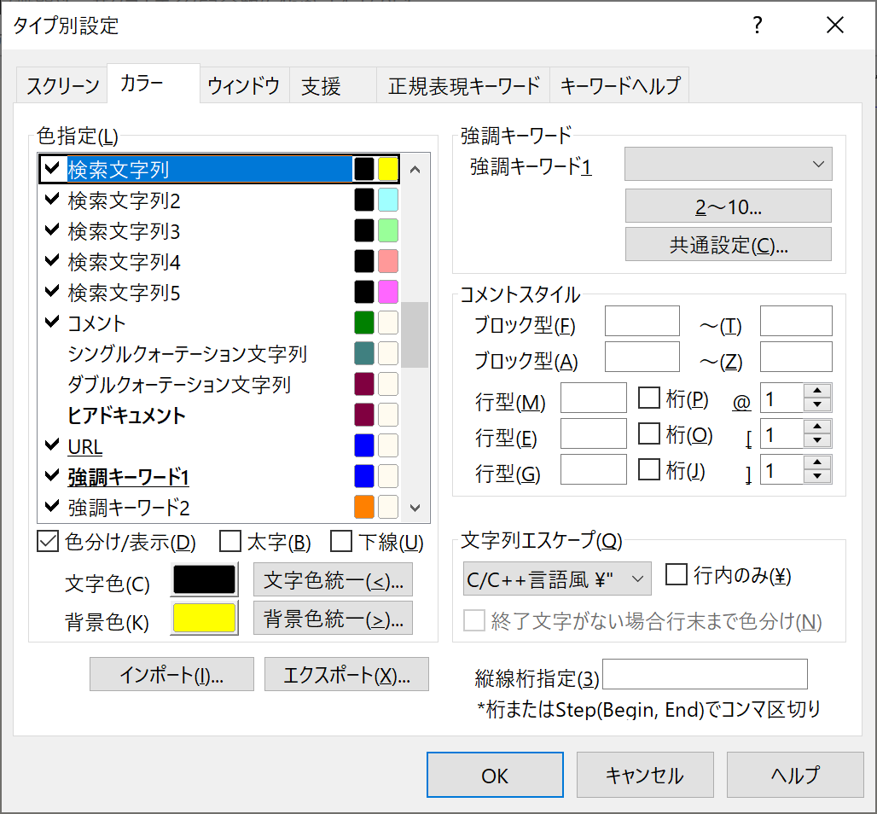877x814 pixels.
Task: Confirm with the OK button
Action: pos(495,775)
